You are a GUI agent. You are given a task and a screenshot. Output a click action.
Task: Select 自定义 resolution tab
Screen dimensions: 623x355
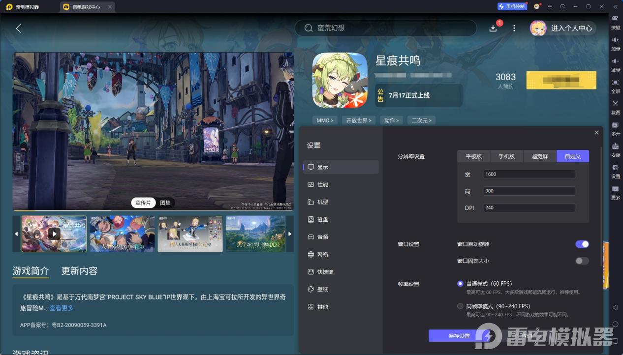(573, 156)
